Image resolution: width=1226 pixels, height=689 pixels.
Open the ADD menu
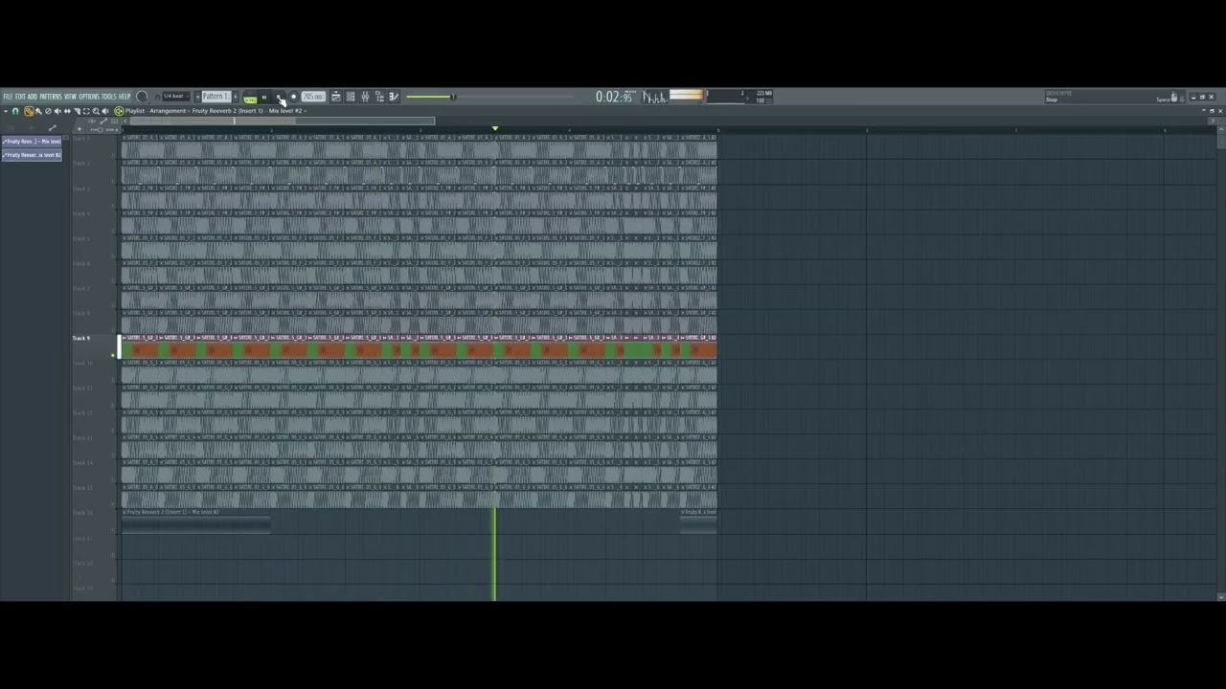[32, 97]
